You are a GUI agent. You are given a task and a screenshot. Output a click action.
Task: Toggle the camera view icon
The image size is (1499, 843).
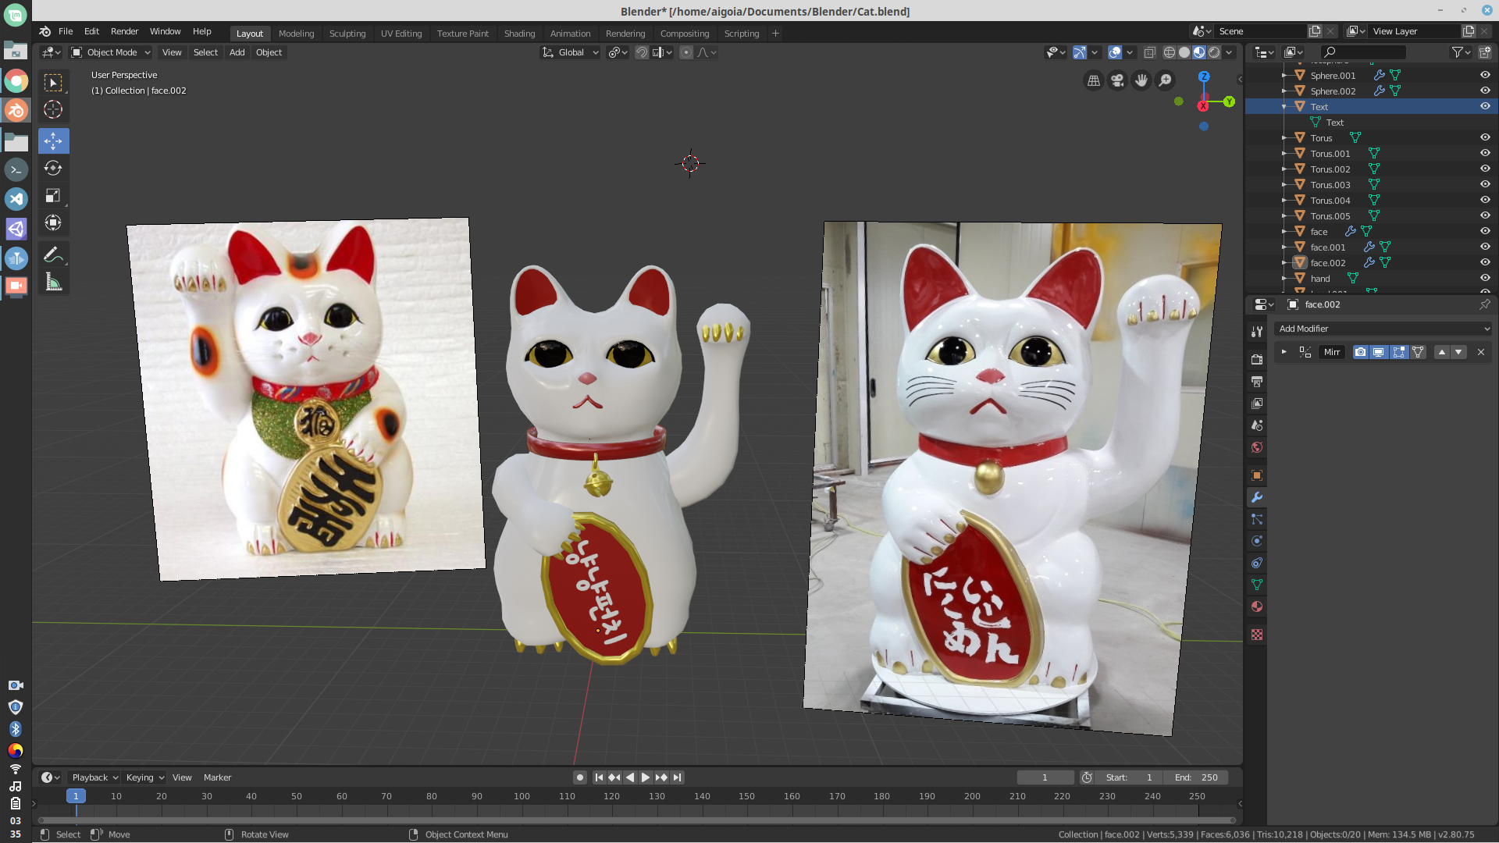pyautogui.click(x=1117, y=80)
